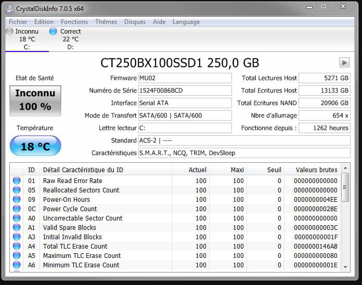This screenshot has height=285, width=362.
Task: Select the Valid Spare Blocks row
Action: 175,227
